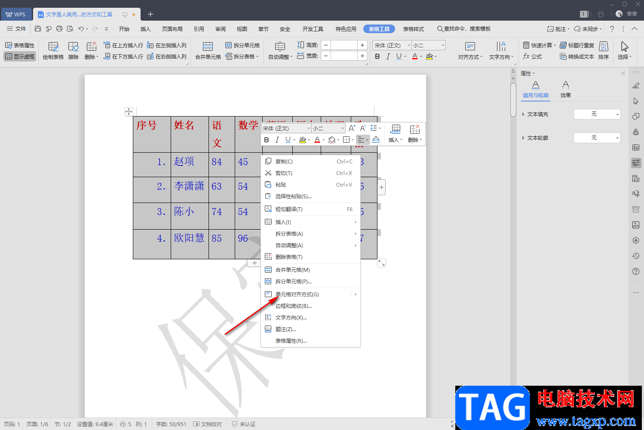Toggle Show Gridlines button
The height and width of the screenshot is (430, 644).
pos(20,56)
